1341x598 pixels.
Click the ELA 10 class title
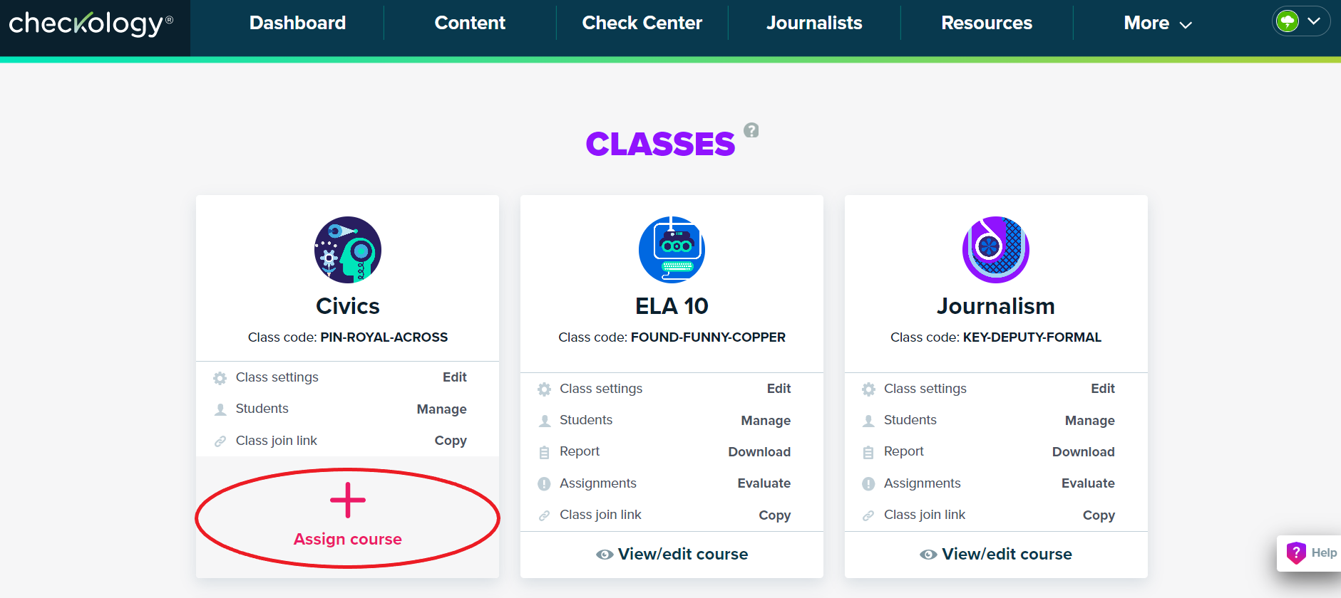(672, 306)
